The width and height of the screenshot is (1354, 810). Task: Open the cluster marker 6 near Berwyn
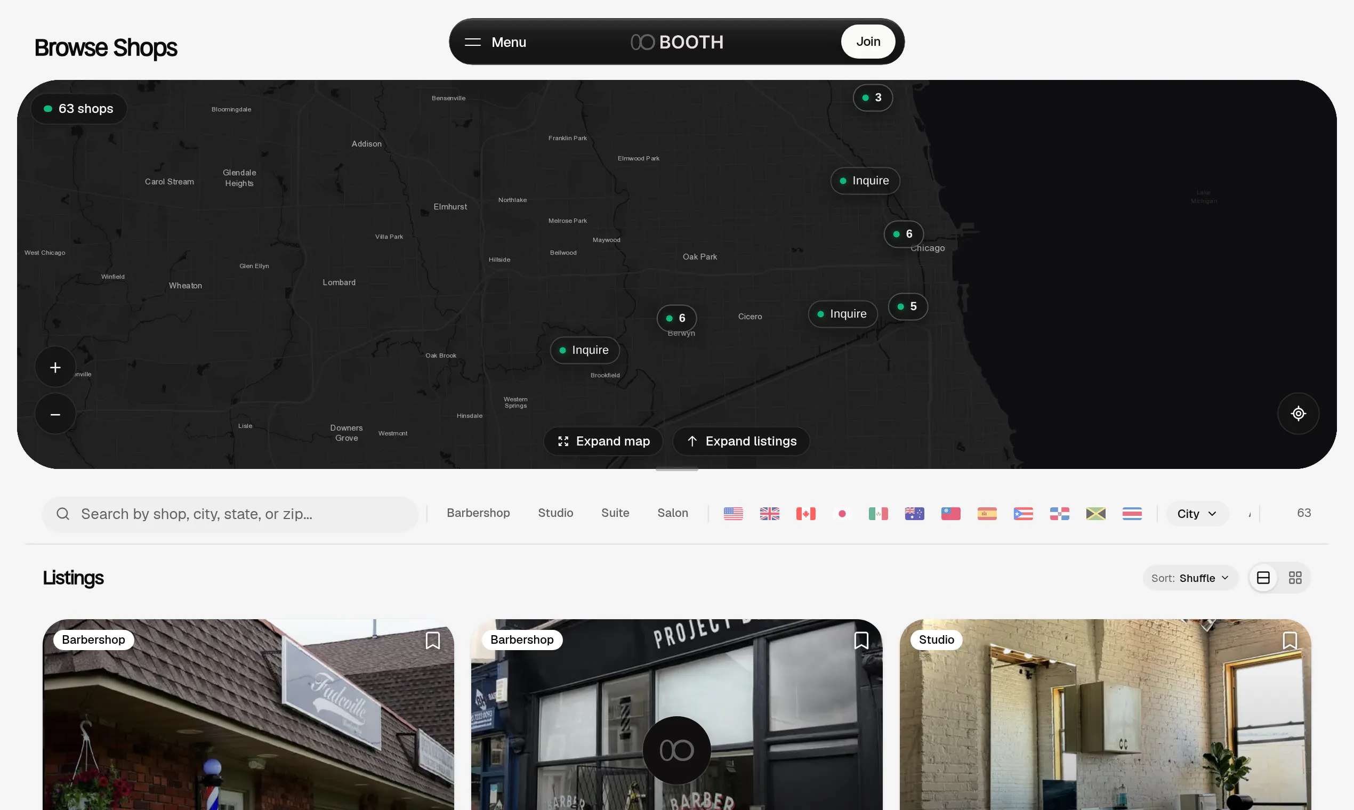tap(676, 318)
